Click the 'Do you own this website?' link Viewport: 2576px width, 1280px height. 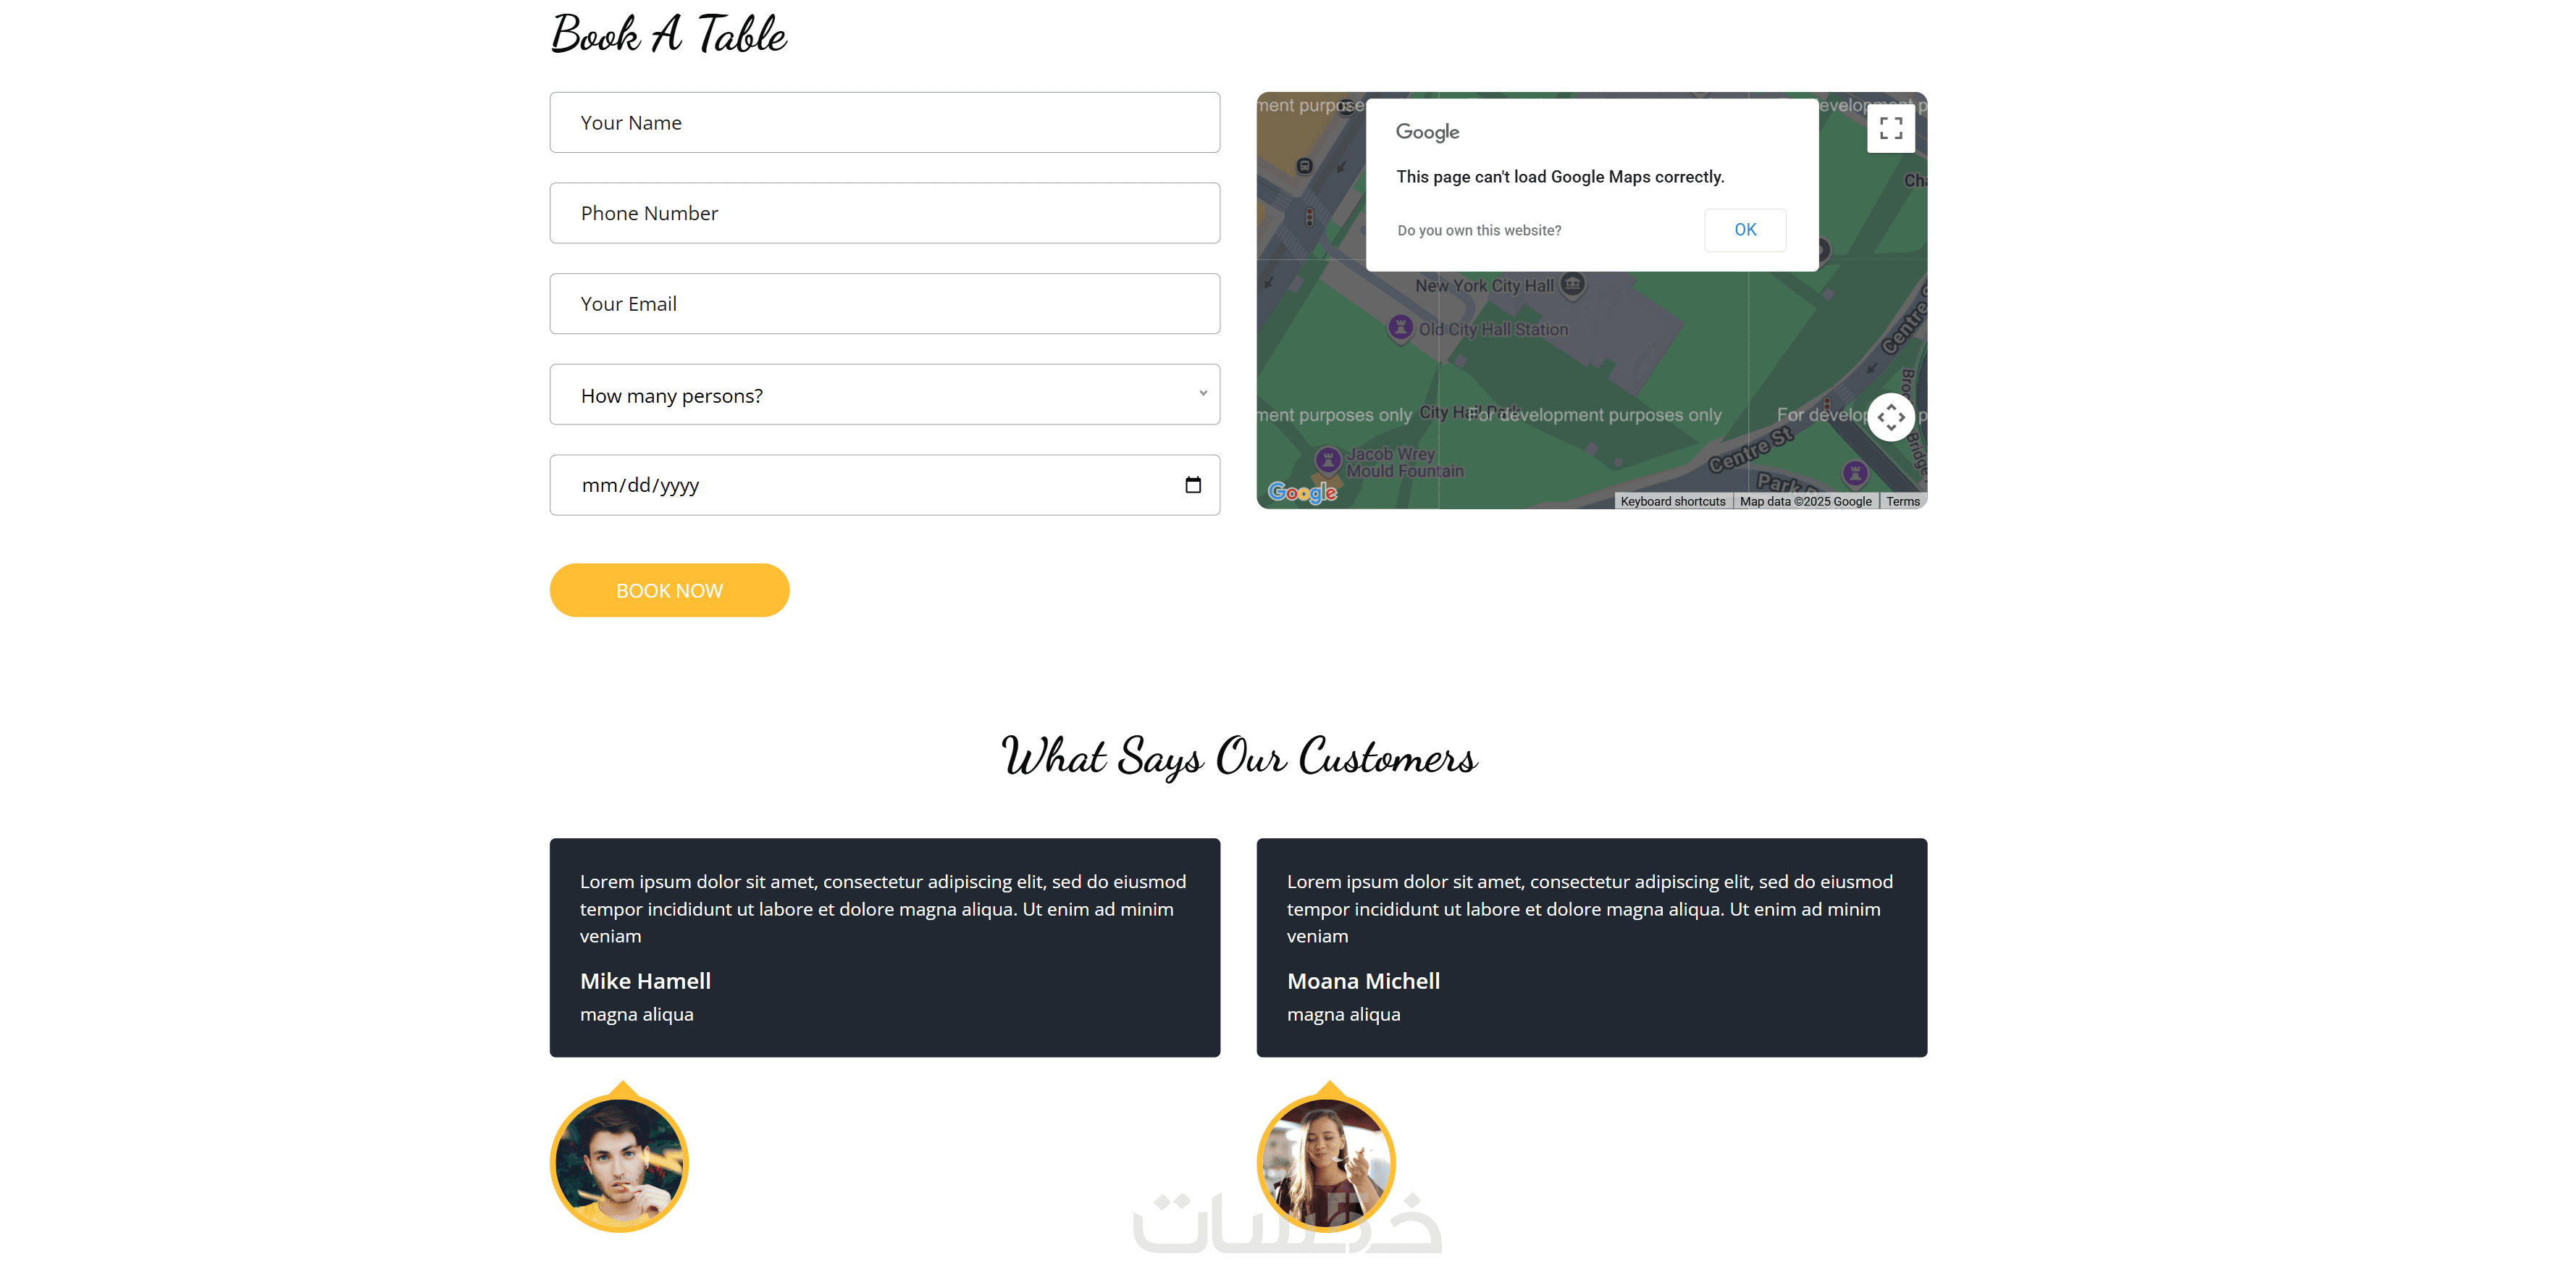pyautogui.click(x=1478, y=231)
